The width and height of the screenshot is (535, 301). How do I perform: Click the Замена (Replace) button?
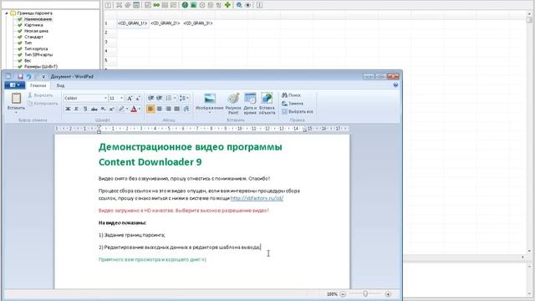(x=293, y=104)
